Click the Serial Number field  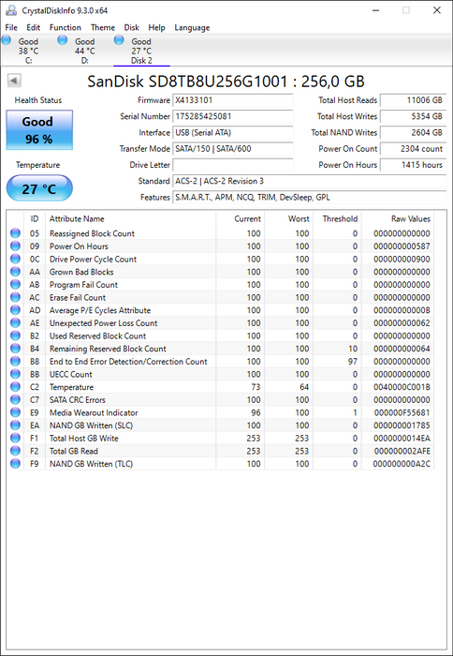tap(233, 116)
